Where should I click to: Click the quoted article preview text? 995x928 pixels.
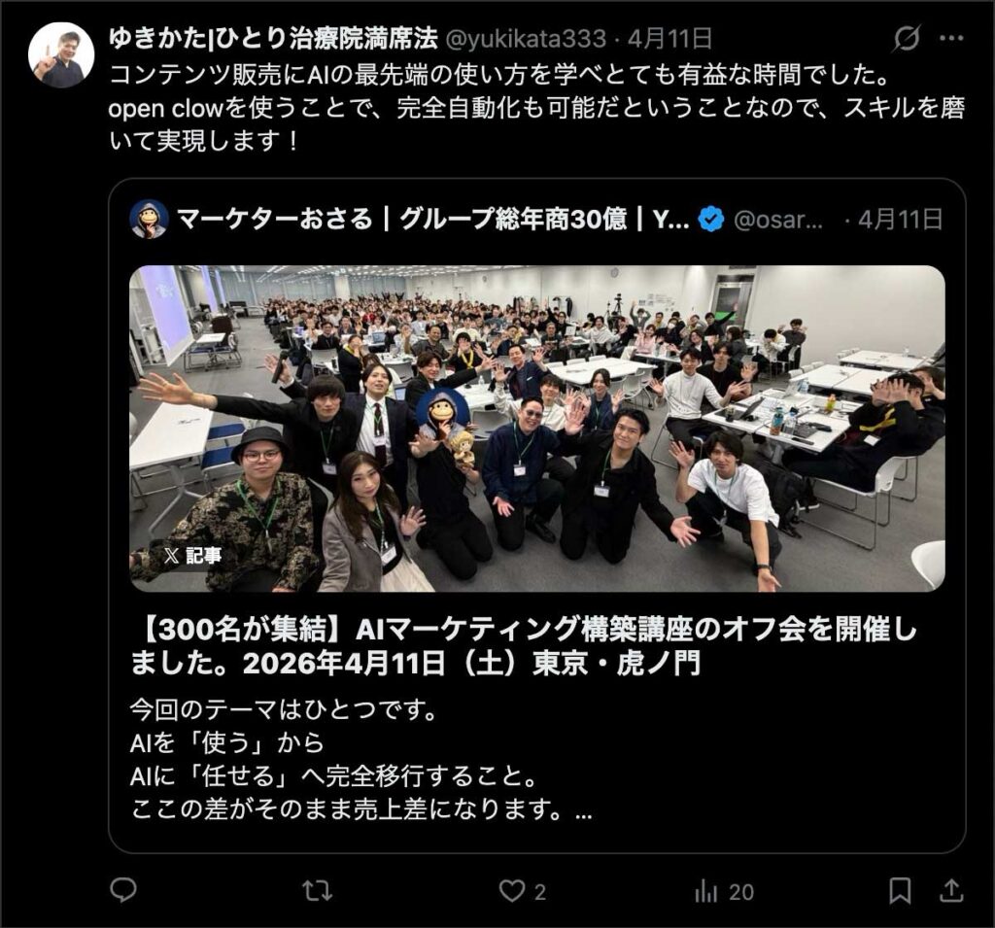click(x=361, y=759)
